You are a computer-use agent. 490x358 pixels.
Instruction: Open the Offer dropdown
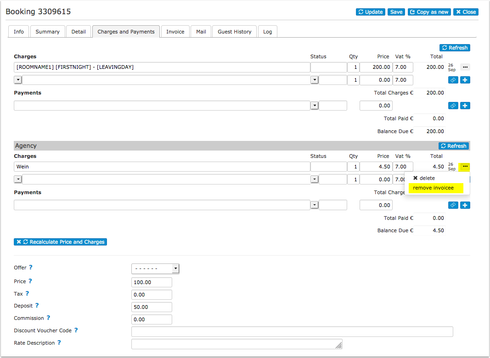[155, 268]
